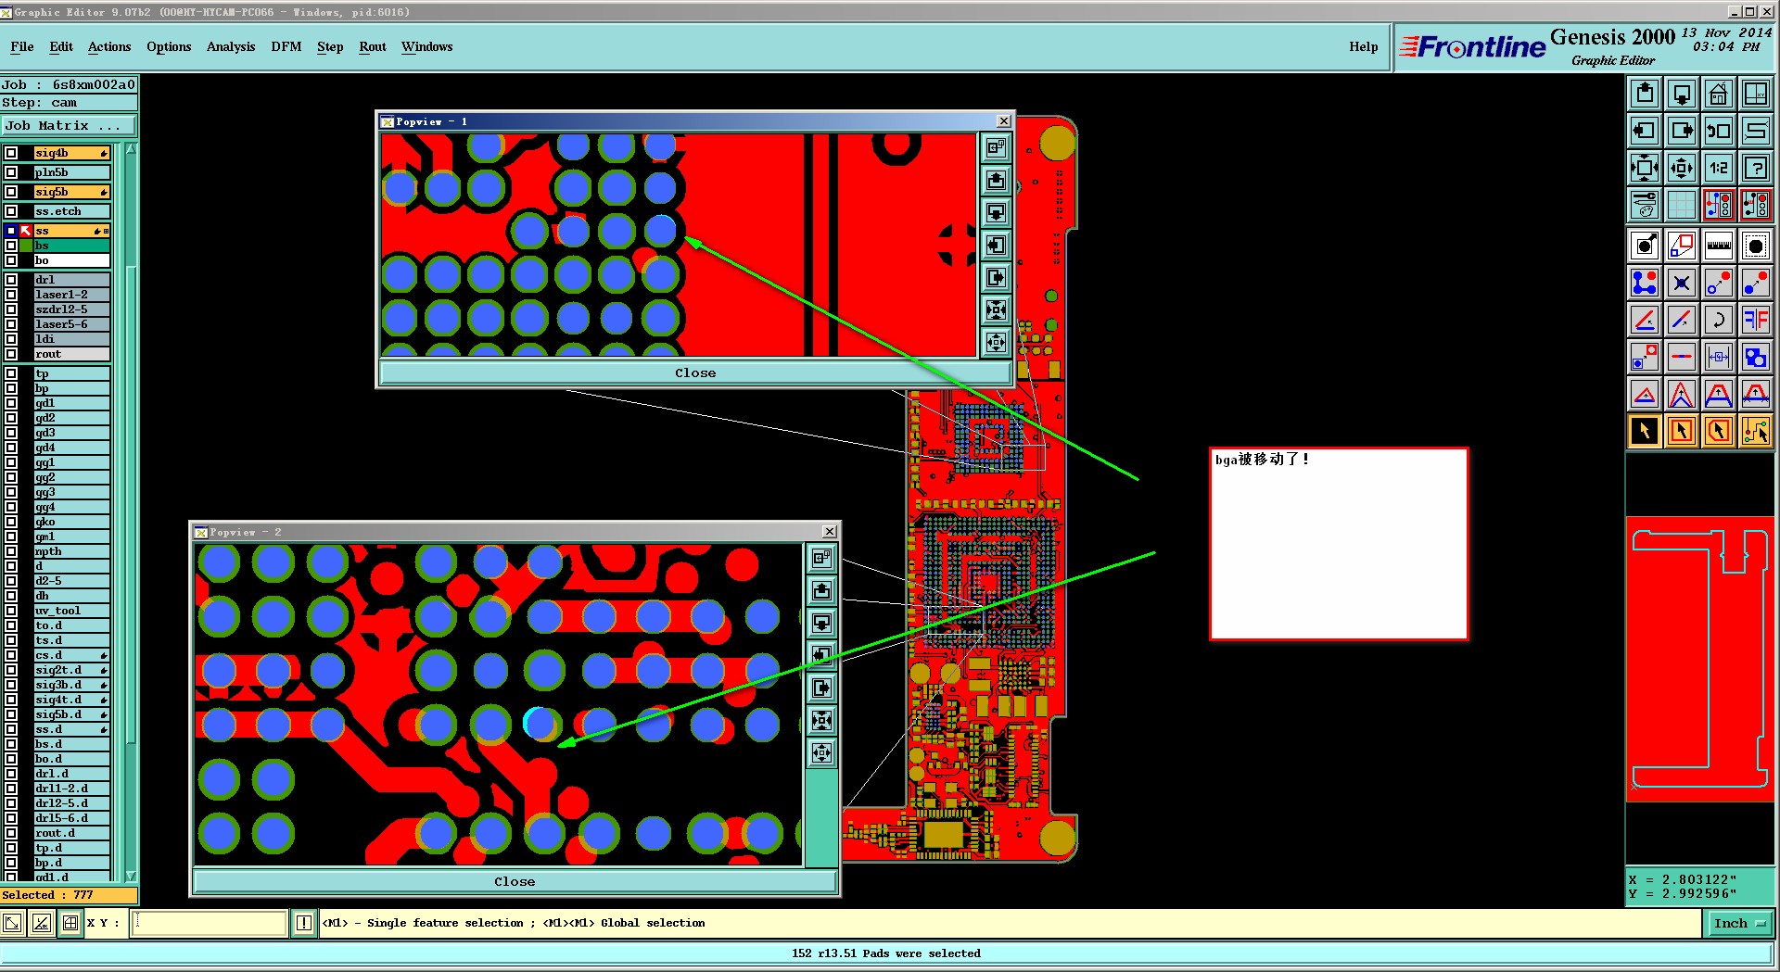1780x972 pixels.
Task: Click the zoom-in arrows-inward icon
Action: pos(1645,168)
